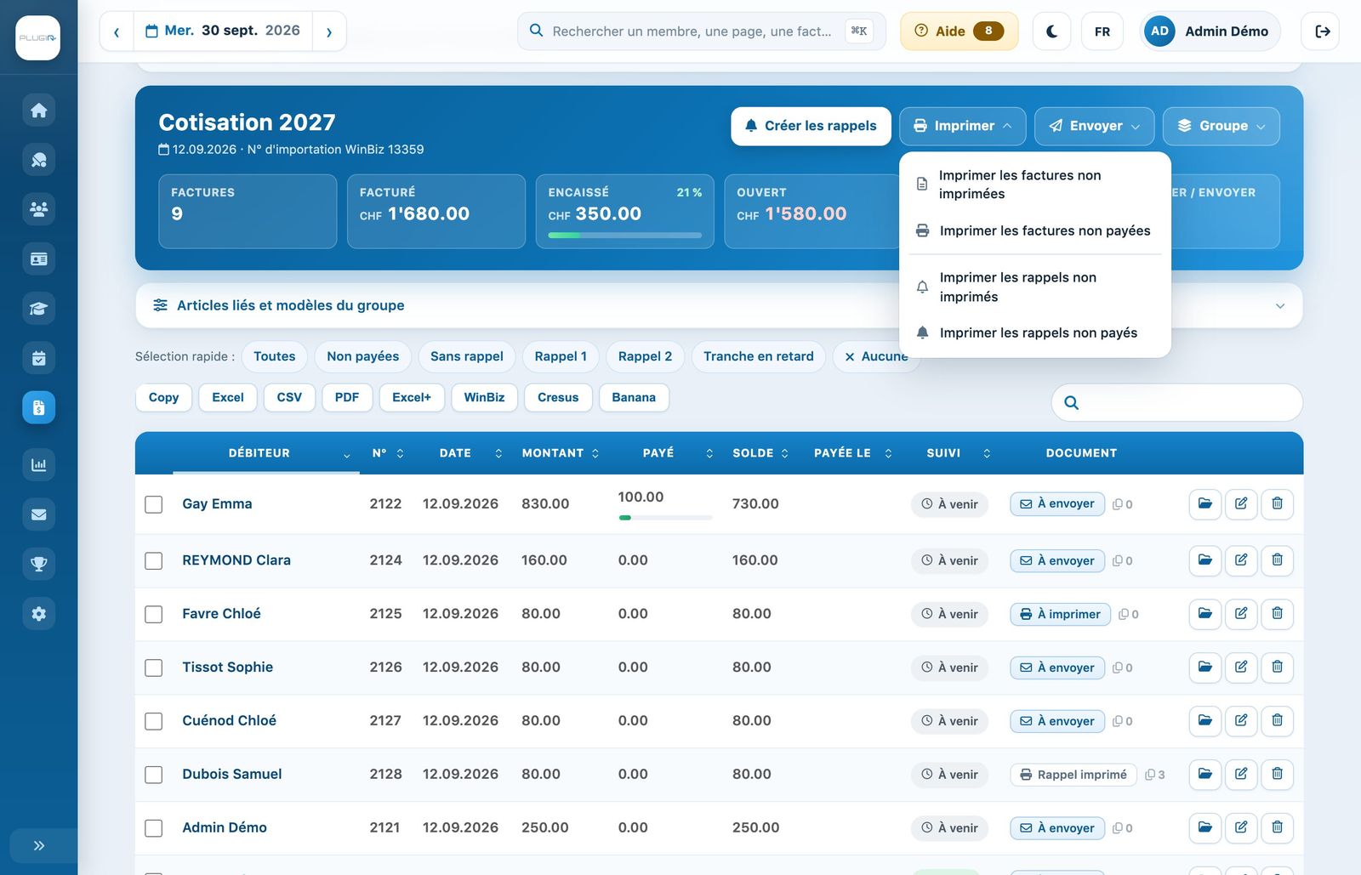Toggle dark mode moon icon
Viewport: 1361px width, 875px height.
(1051, 31)
